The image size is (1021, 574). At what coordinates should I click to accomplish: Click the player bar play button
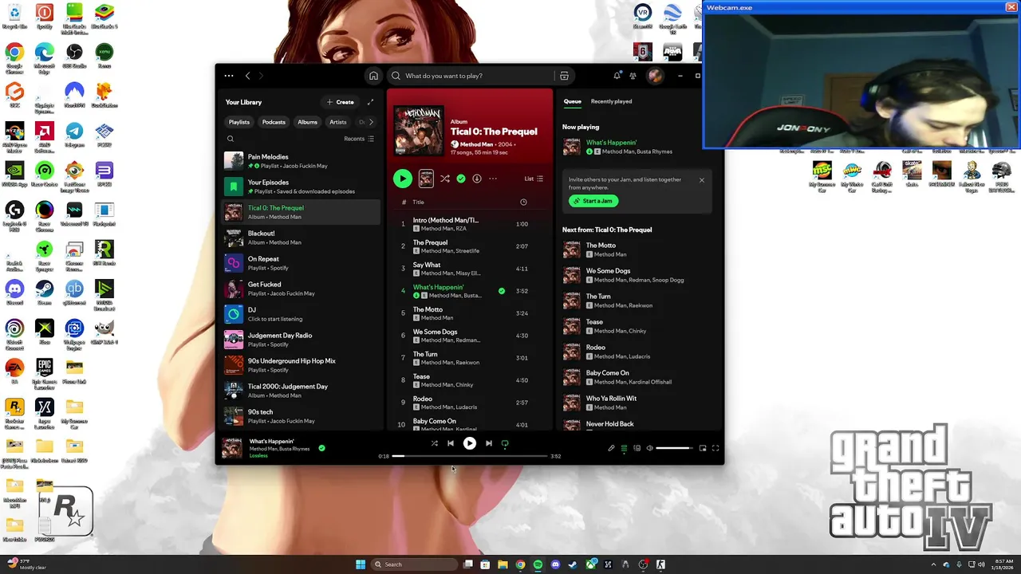click(x=470, y=443)
